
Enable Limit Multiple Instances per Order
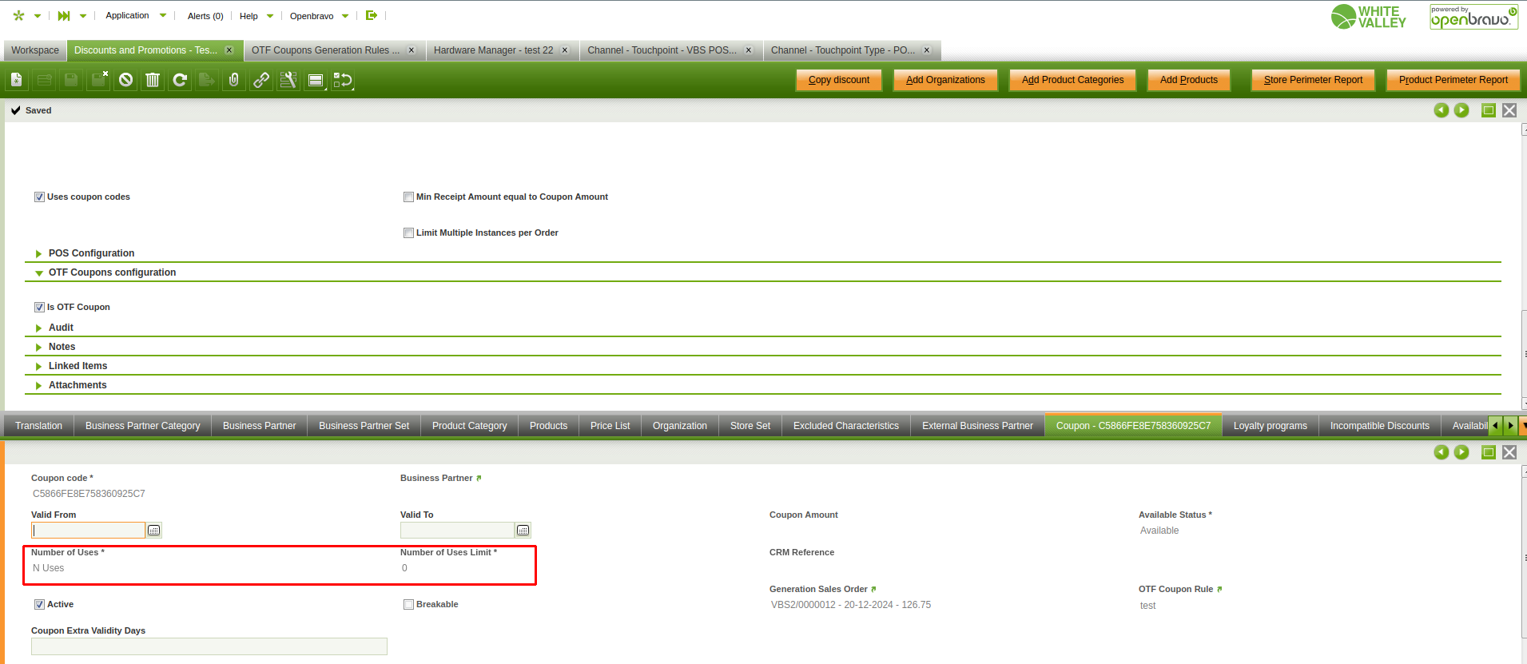(x=408, y=233)
